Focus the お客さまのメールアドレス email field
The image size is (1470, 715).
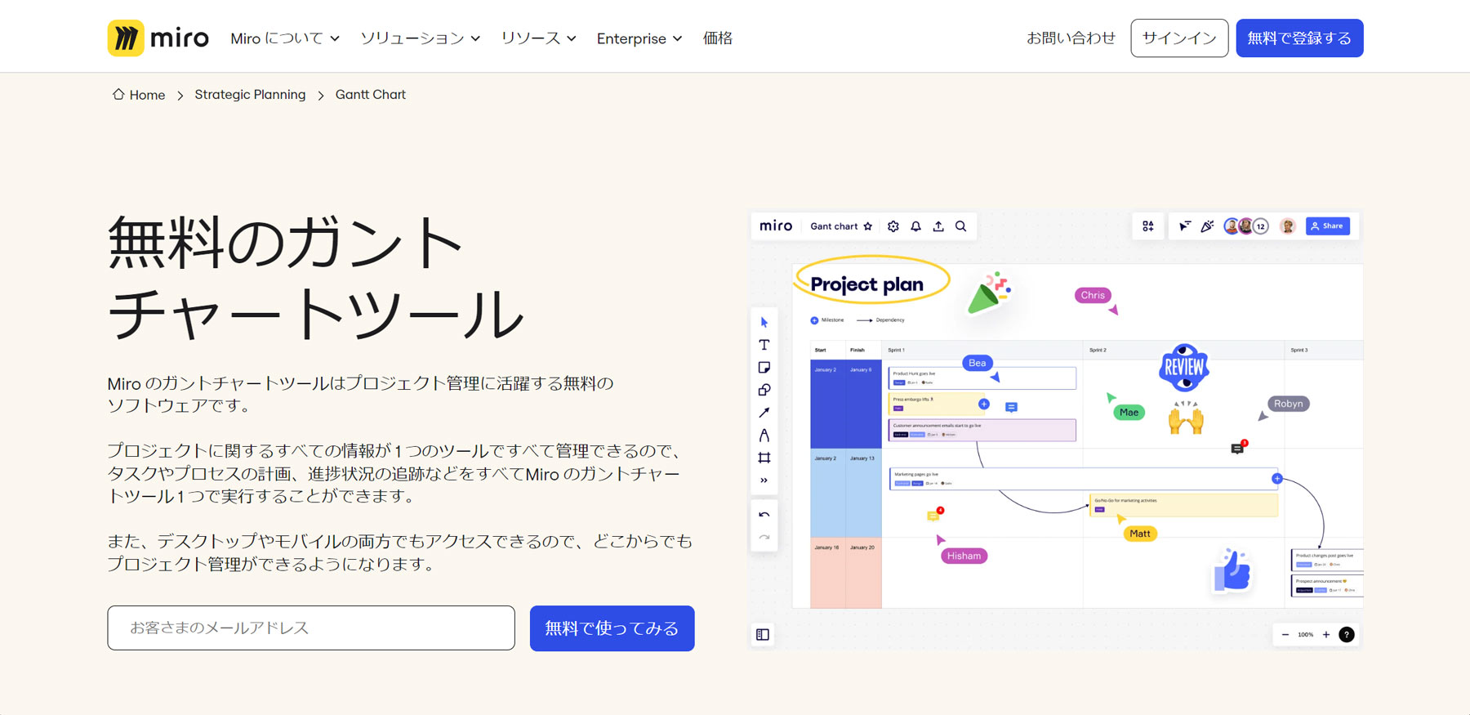click(x=311, y=628)
